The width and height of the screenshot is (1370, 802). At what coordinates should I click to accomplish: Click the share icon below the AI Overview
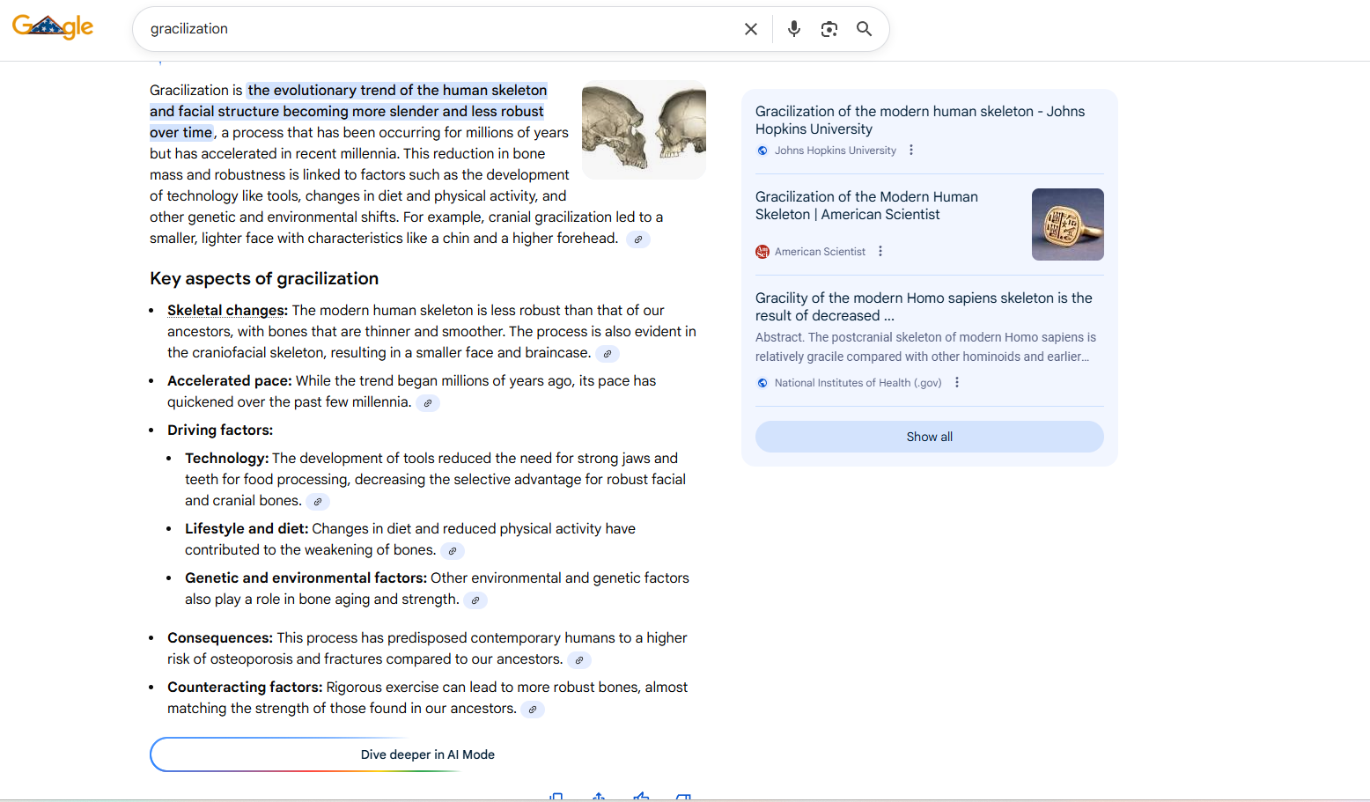click(x=598, y=795)
